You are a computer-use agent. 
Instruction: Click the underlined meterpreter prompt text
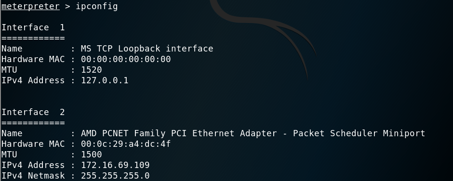[30, 6]
